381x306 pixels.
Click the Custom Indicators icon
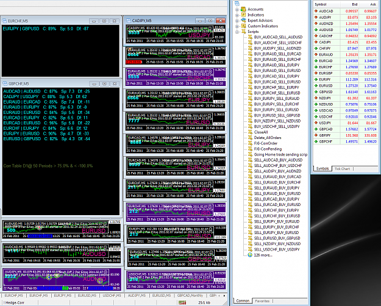[x=243, y=26]
